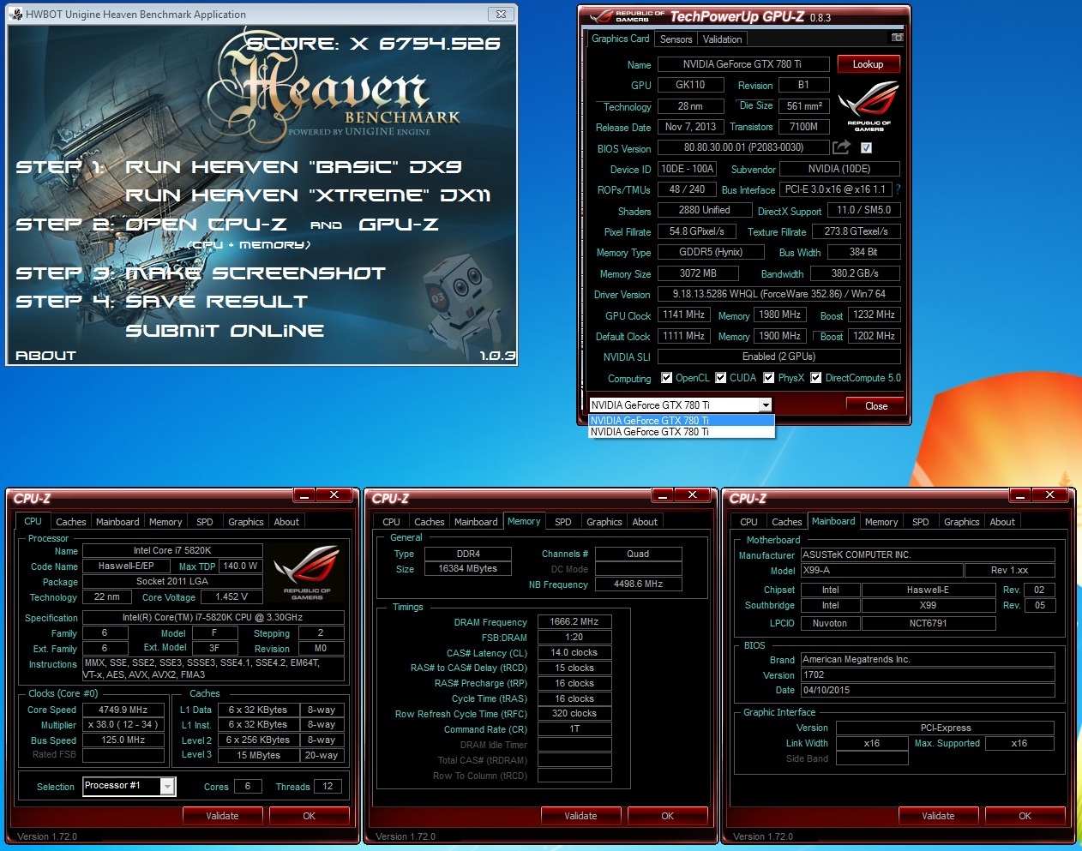
Task: Select GPU-Z Graphics Card tab
Action: (621, 39)
